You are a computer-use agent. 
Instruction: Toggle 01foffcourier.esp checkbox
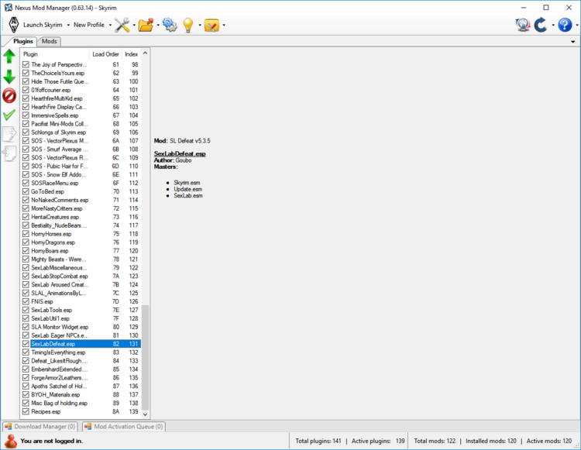coord(26,90)
